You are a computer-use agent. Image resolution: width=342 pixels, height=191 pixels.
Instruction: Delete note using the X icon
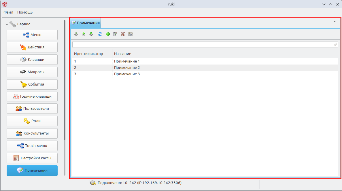(x=123, y=34)
